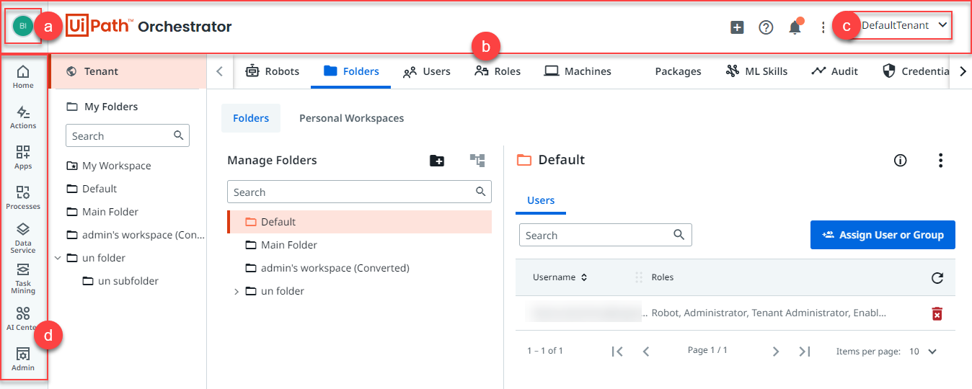Delete the user row with red trash icon
Image resolution: width=972 pixels, height=389 pixels.
937,313
